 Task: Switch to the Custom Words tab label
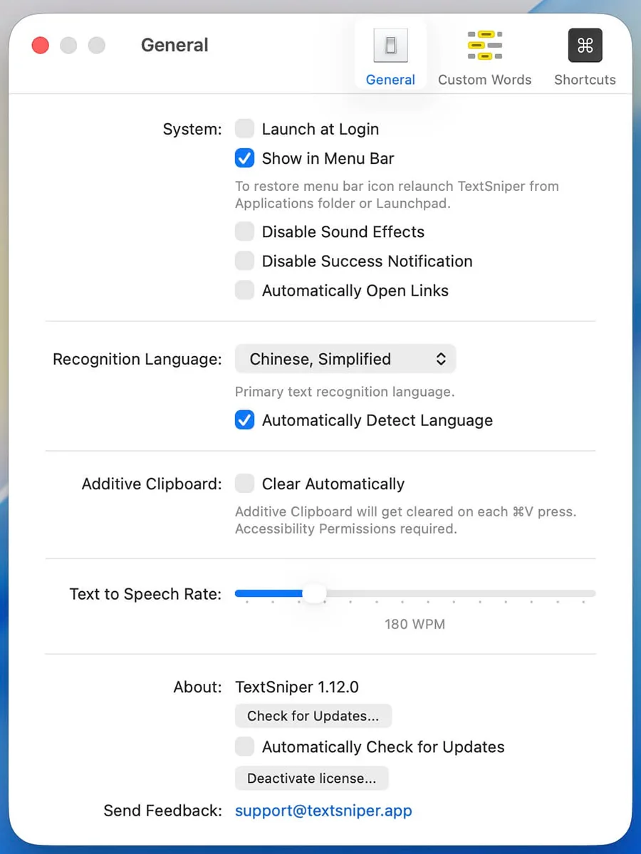tap(484, 80)
